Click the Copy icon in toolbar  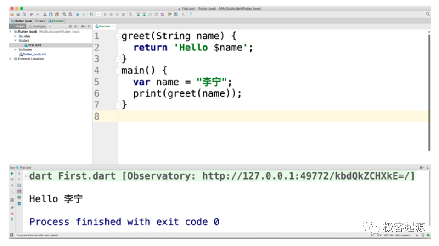pyautogui.click(x=51, y=15)
